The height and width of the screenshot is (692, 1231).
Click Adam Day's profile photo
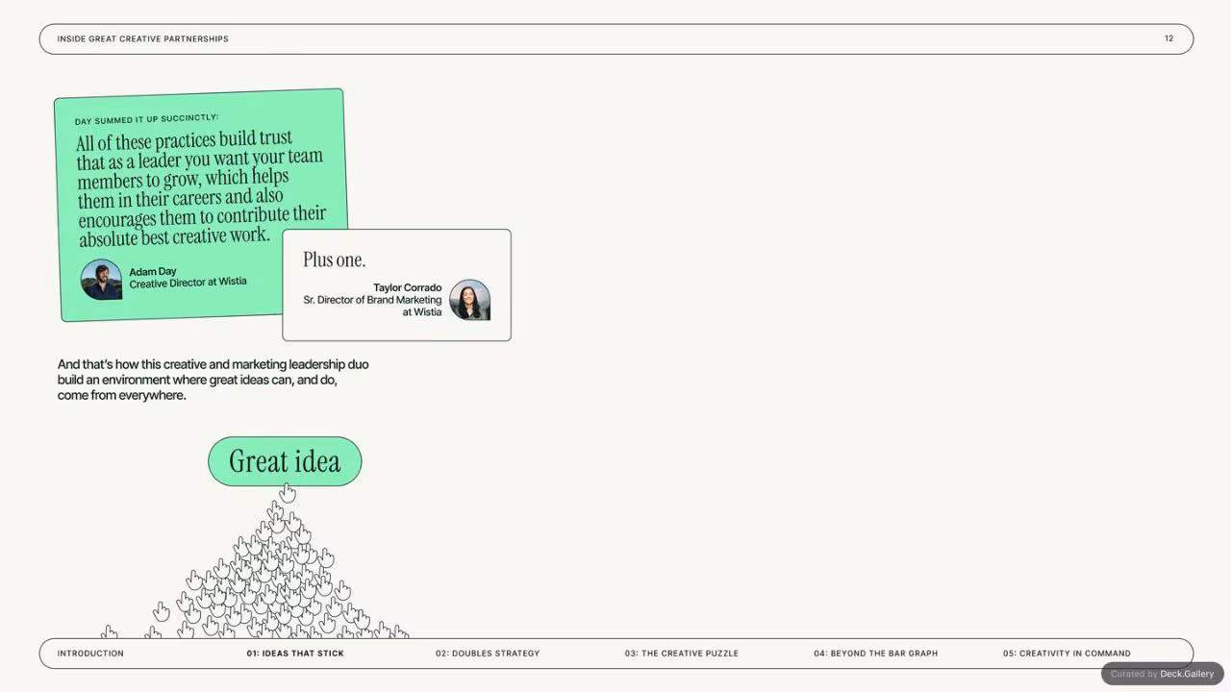click(101, 280)
